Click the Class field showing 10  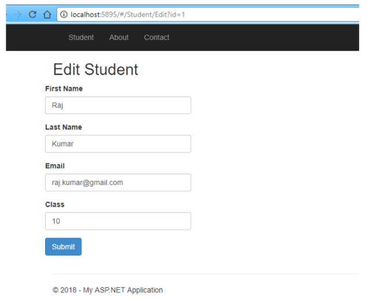click(118, 221)
